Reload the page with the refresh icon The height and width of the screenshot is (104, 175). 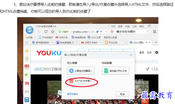pos(46,32)
